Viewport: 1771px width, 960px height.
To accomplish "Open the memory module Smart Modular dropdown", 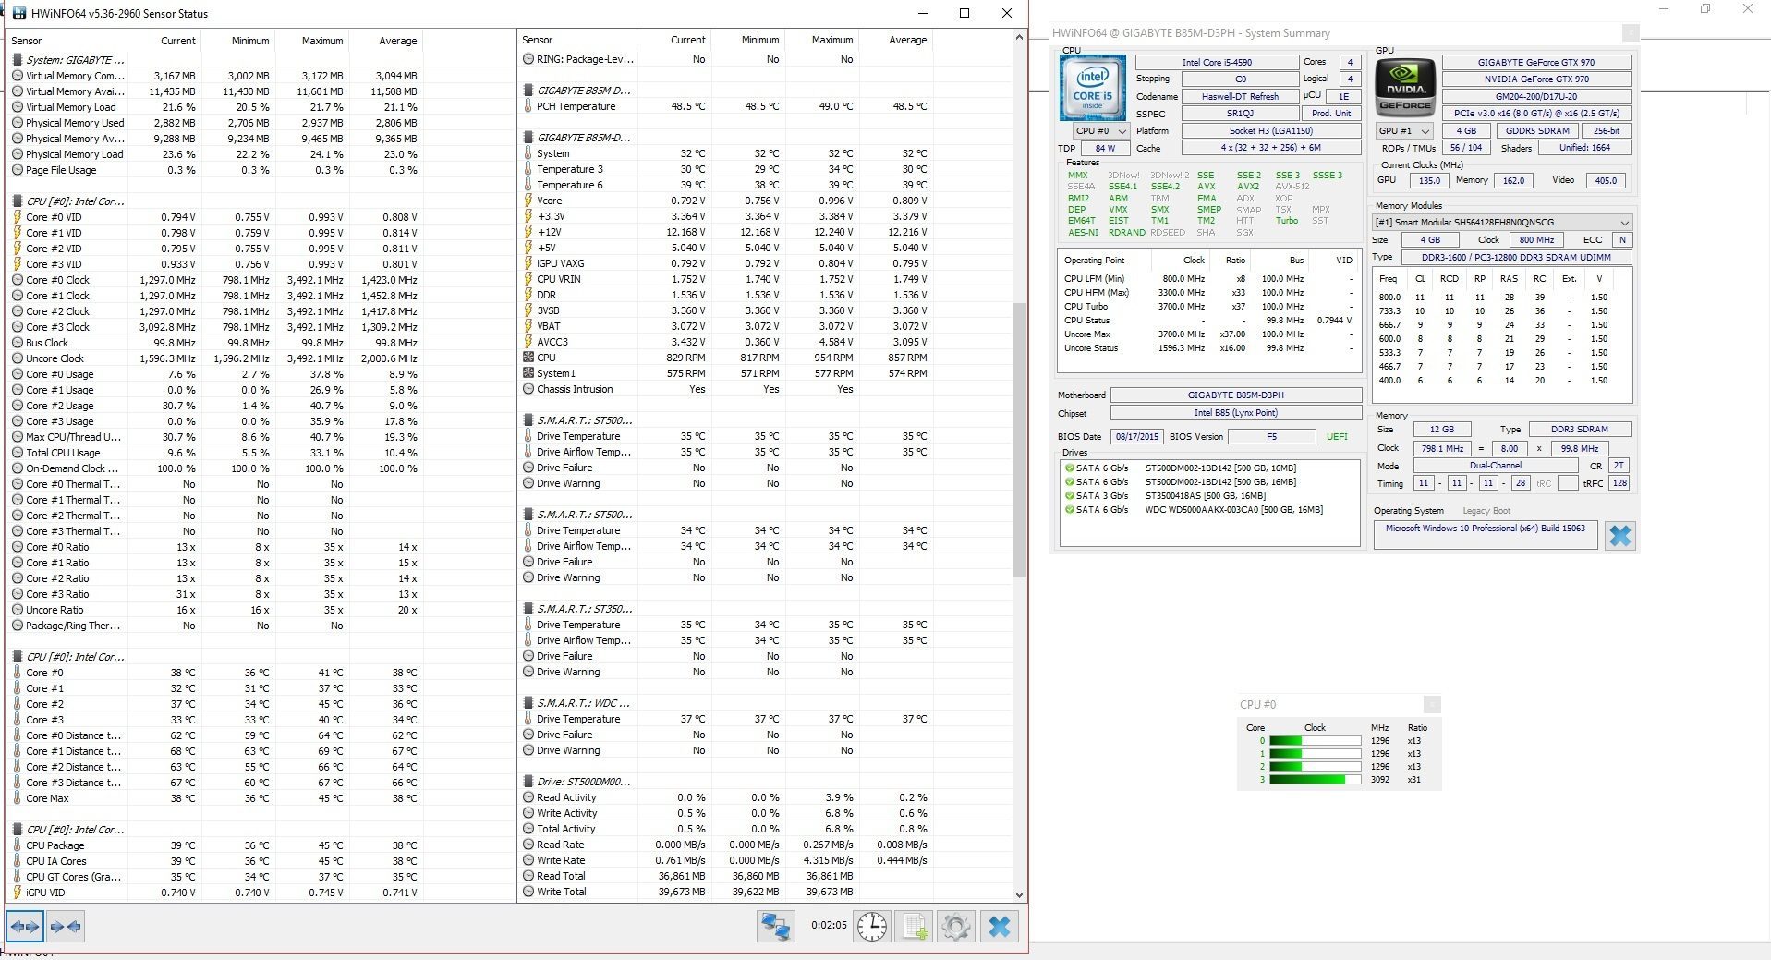I will point(1502,223).
